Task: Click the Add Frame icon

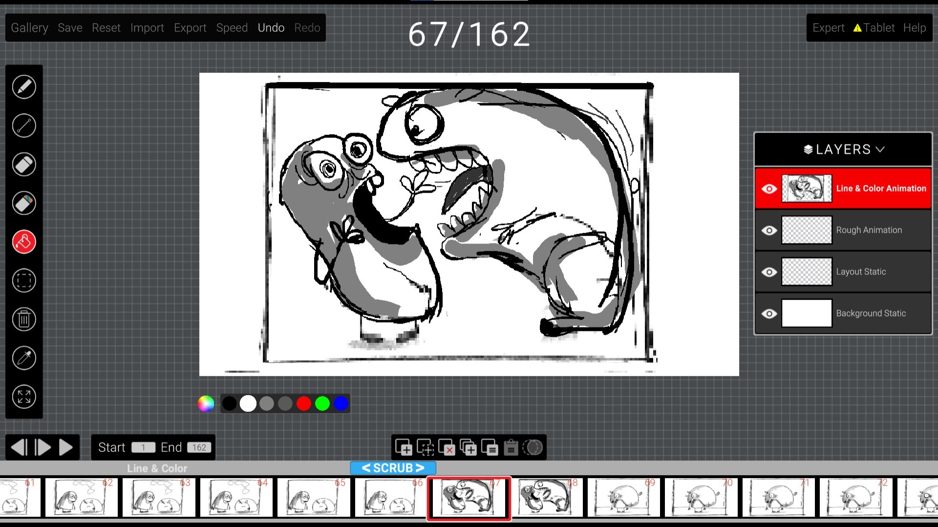Action: [404, 447]
